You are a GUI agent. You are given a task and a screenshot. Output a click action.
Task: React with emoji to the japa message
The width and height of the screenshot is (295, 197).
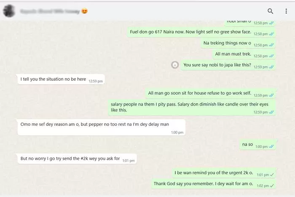[175, 65]
